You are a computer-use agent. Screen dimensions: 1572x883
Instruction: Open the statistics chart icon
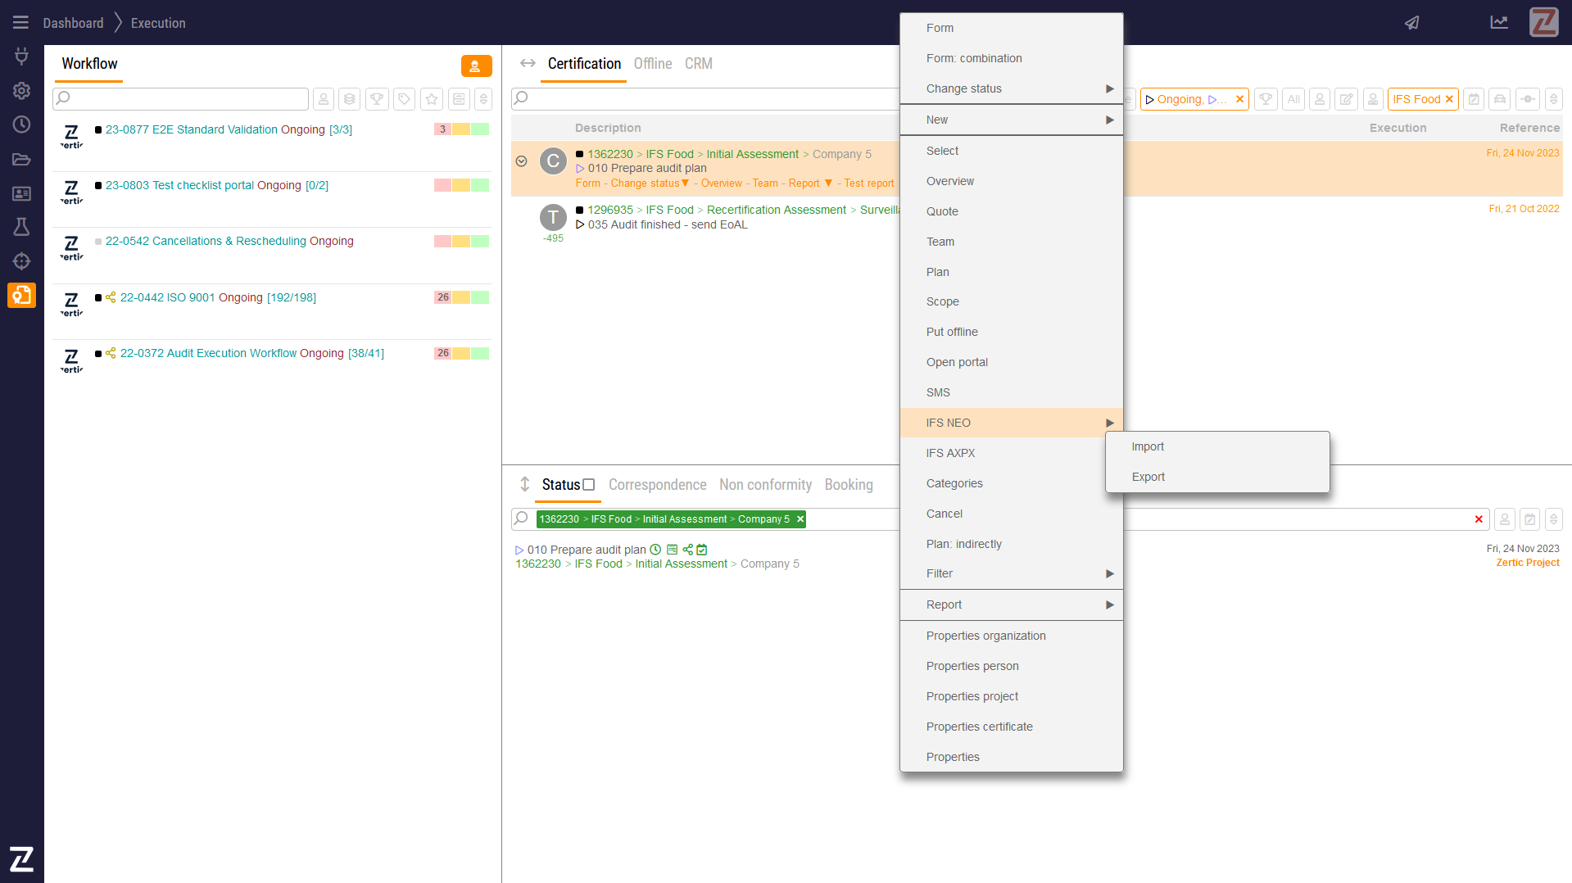coord(1498,23)
